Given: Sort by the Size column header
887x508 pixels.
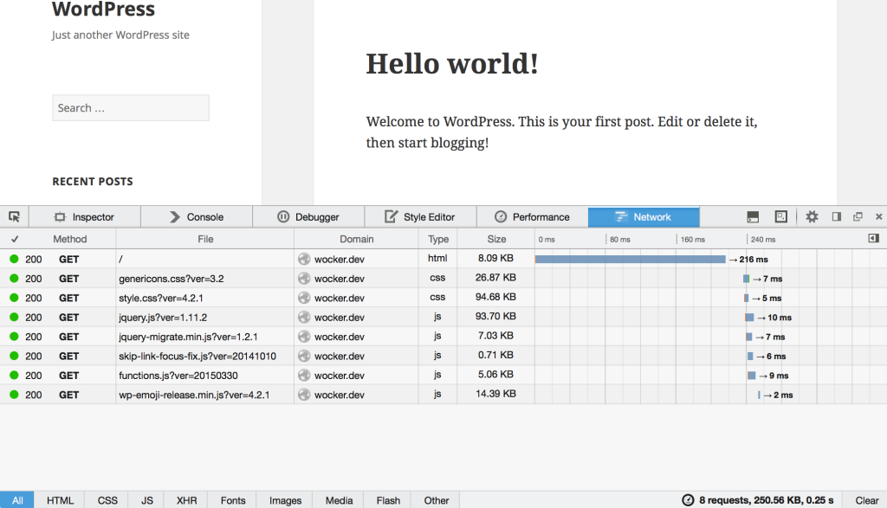Looking at the screenshot, I should tap(496, 240).
